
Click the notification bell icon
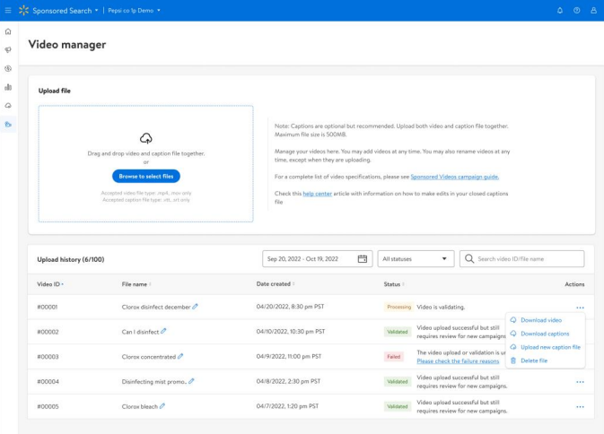560,10
